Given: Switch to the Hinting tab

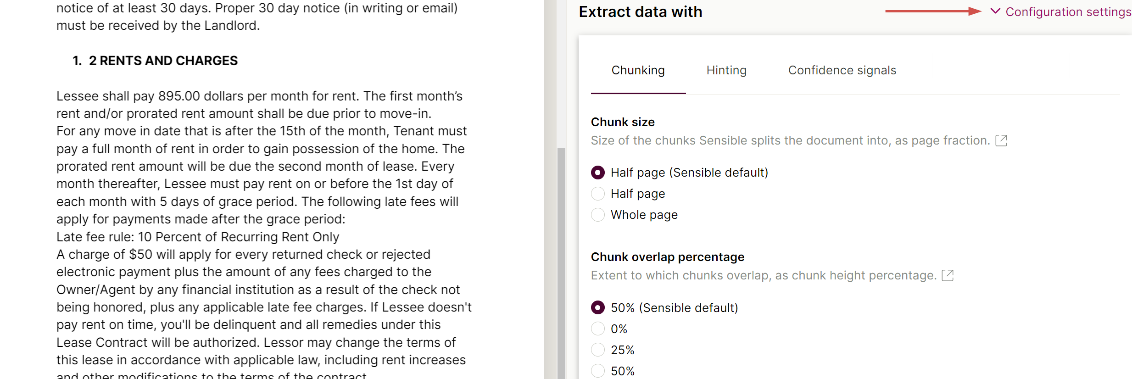Looking at the screenshot, I should click(x=726, y=70).
